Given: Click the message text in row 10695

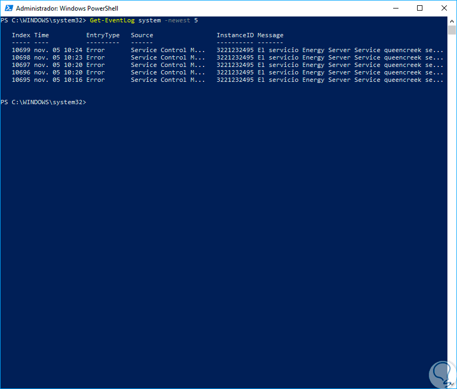Looking at the screenshot, I should pyautogui.click(x=350, y=80).
